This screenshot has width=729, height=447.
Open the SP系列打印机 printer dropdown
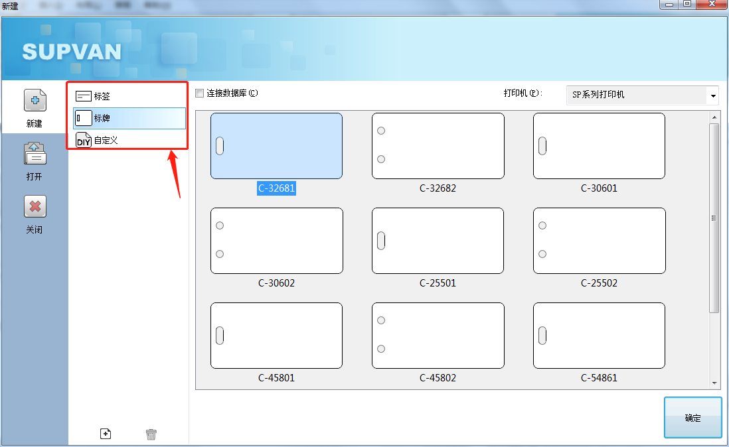point(714,95)
